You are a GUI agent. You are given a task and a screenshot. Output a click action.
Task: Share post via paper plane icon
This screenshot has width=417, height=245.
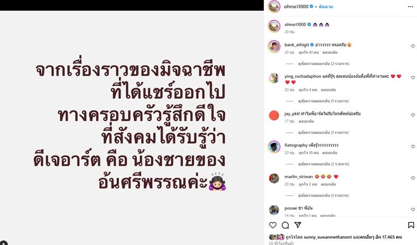point(298,225)
